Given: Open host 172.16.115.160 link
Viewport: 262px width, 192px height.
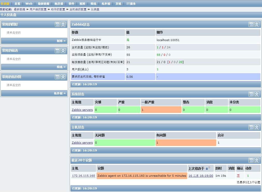Looking at the screenshot, I should [84, 176].
